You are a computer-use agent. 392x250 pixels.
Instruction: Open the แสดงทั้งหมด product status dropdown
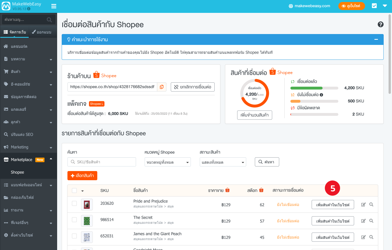tap(223, 162)
